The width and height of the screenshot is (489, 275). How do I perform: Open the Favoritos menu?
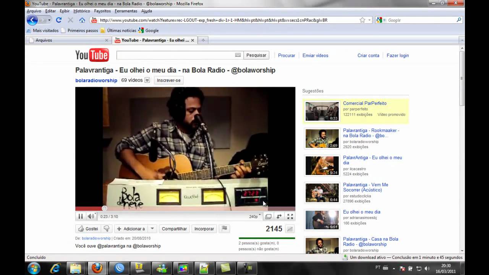(102, 11)
